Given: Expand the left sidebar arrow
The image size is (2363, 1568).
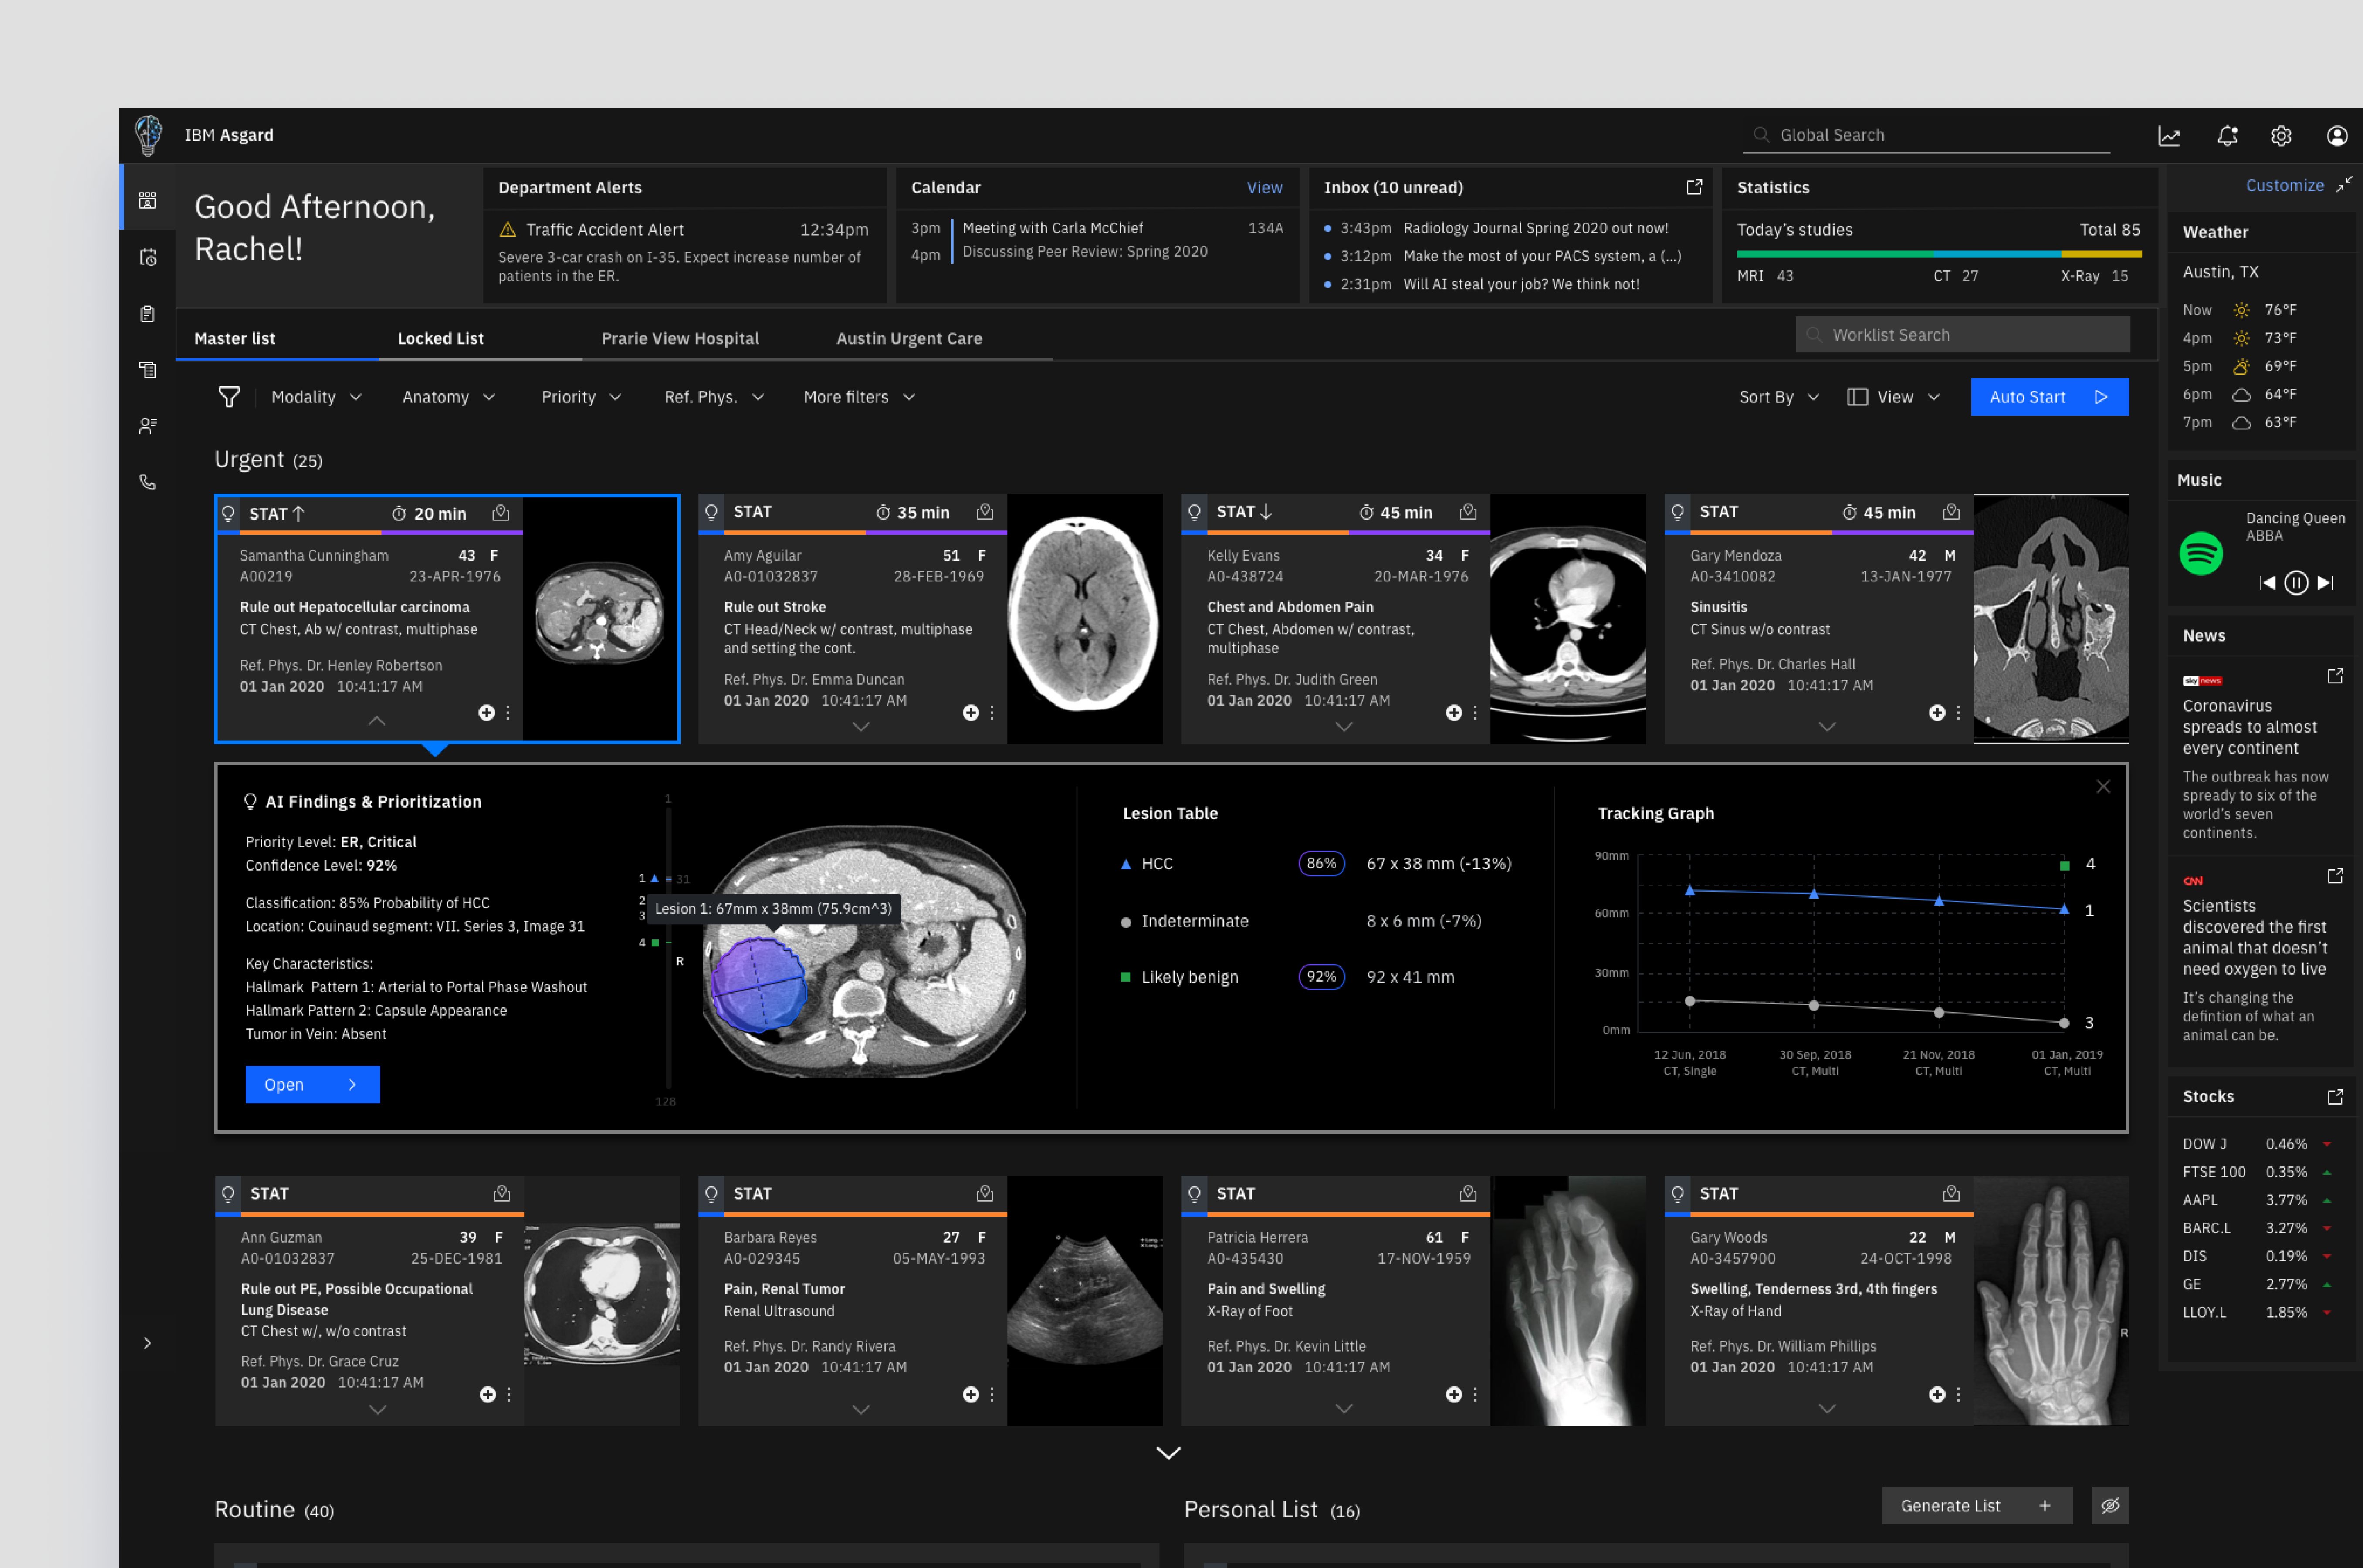Looking at the screenshot, I should coord(147,1343).
